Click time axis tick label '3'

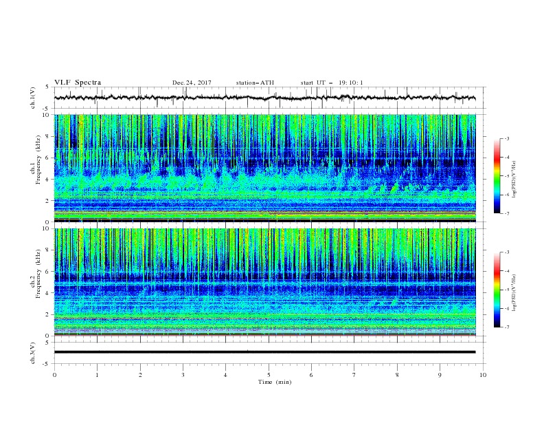point(183,375)
